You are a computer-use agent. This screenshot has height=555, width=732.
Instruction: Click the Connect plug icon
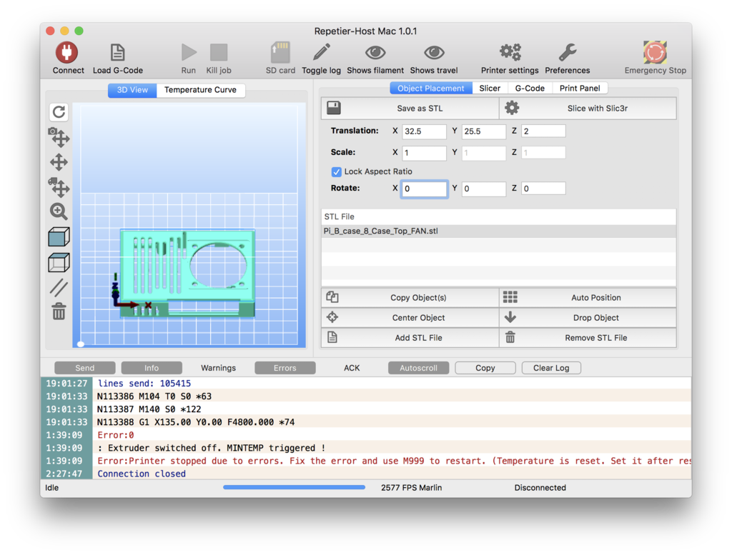[x=66, y=53]
